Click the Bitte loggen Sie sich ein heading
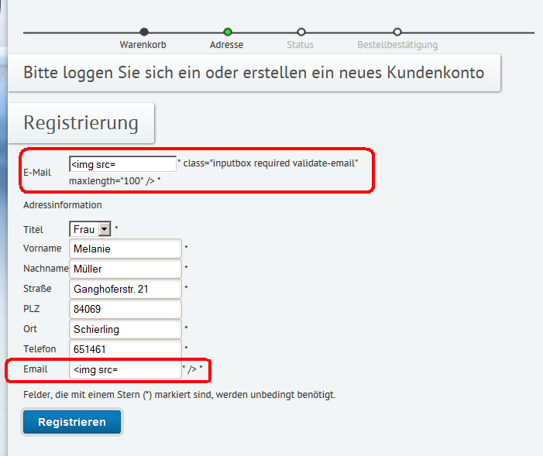Screen dimensions: 543x456 coord(254,73)
